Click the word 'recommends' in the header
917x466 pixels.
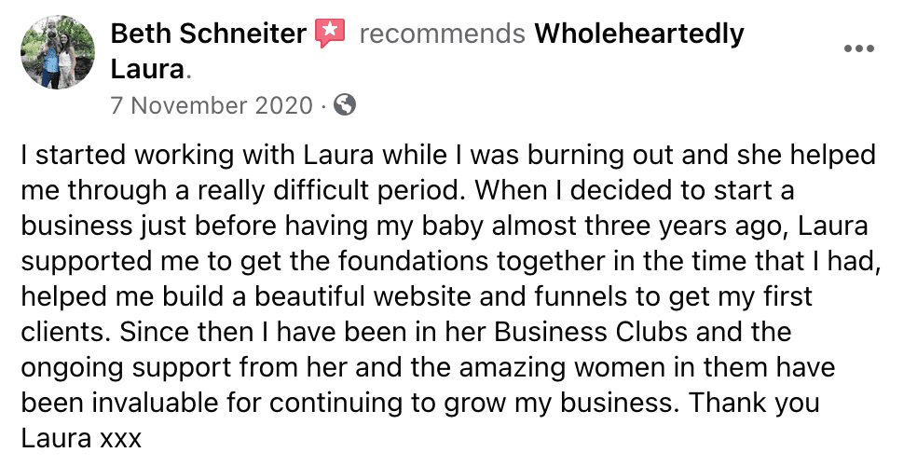[x=442, y=34]
